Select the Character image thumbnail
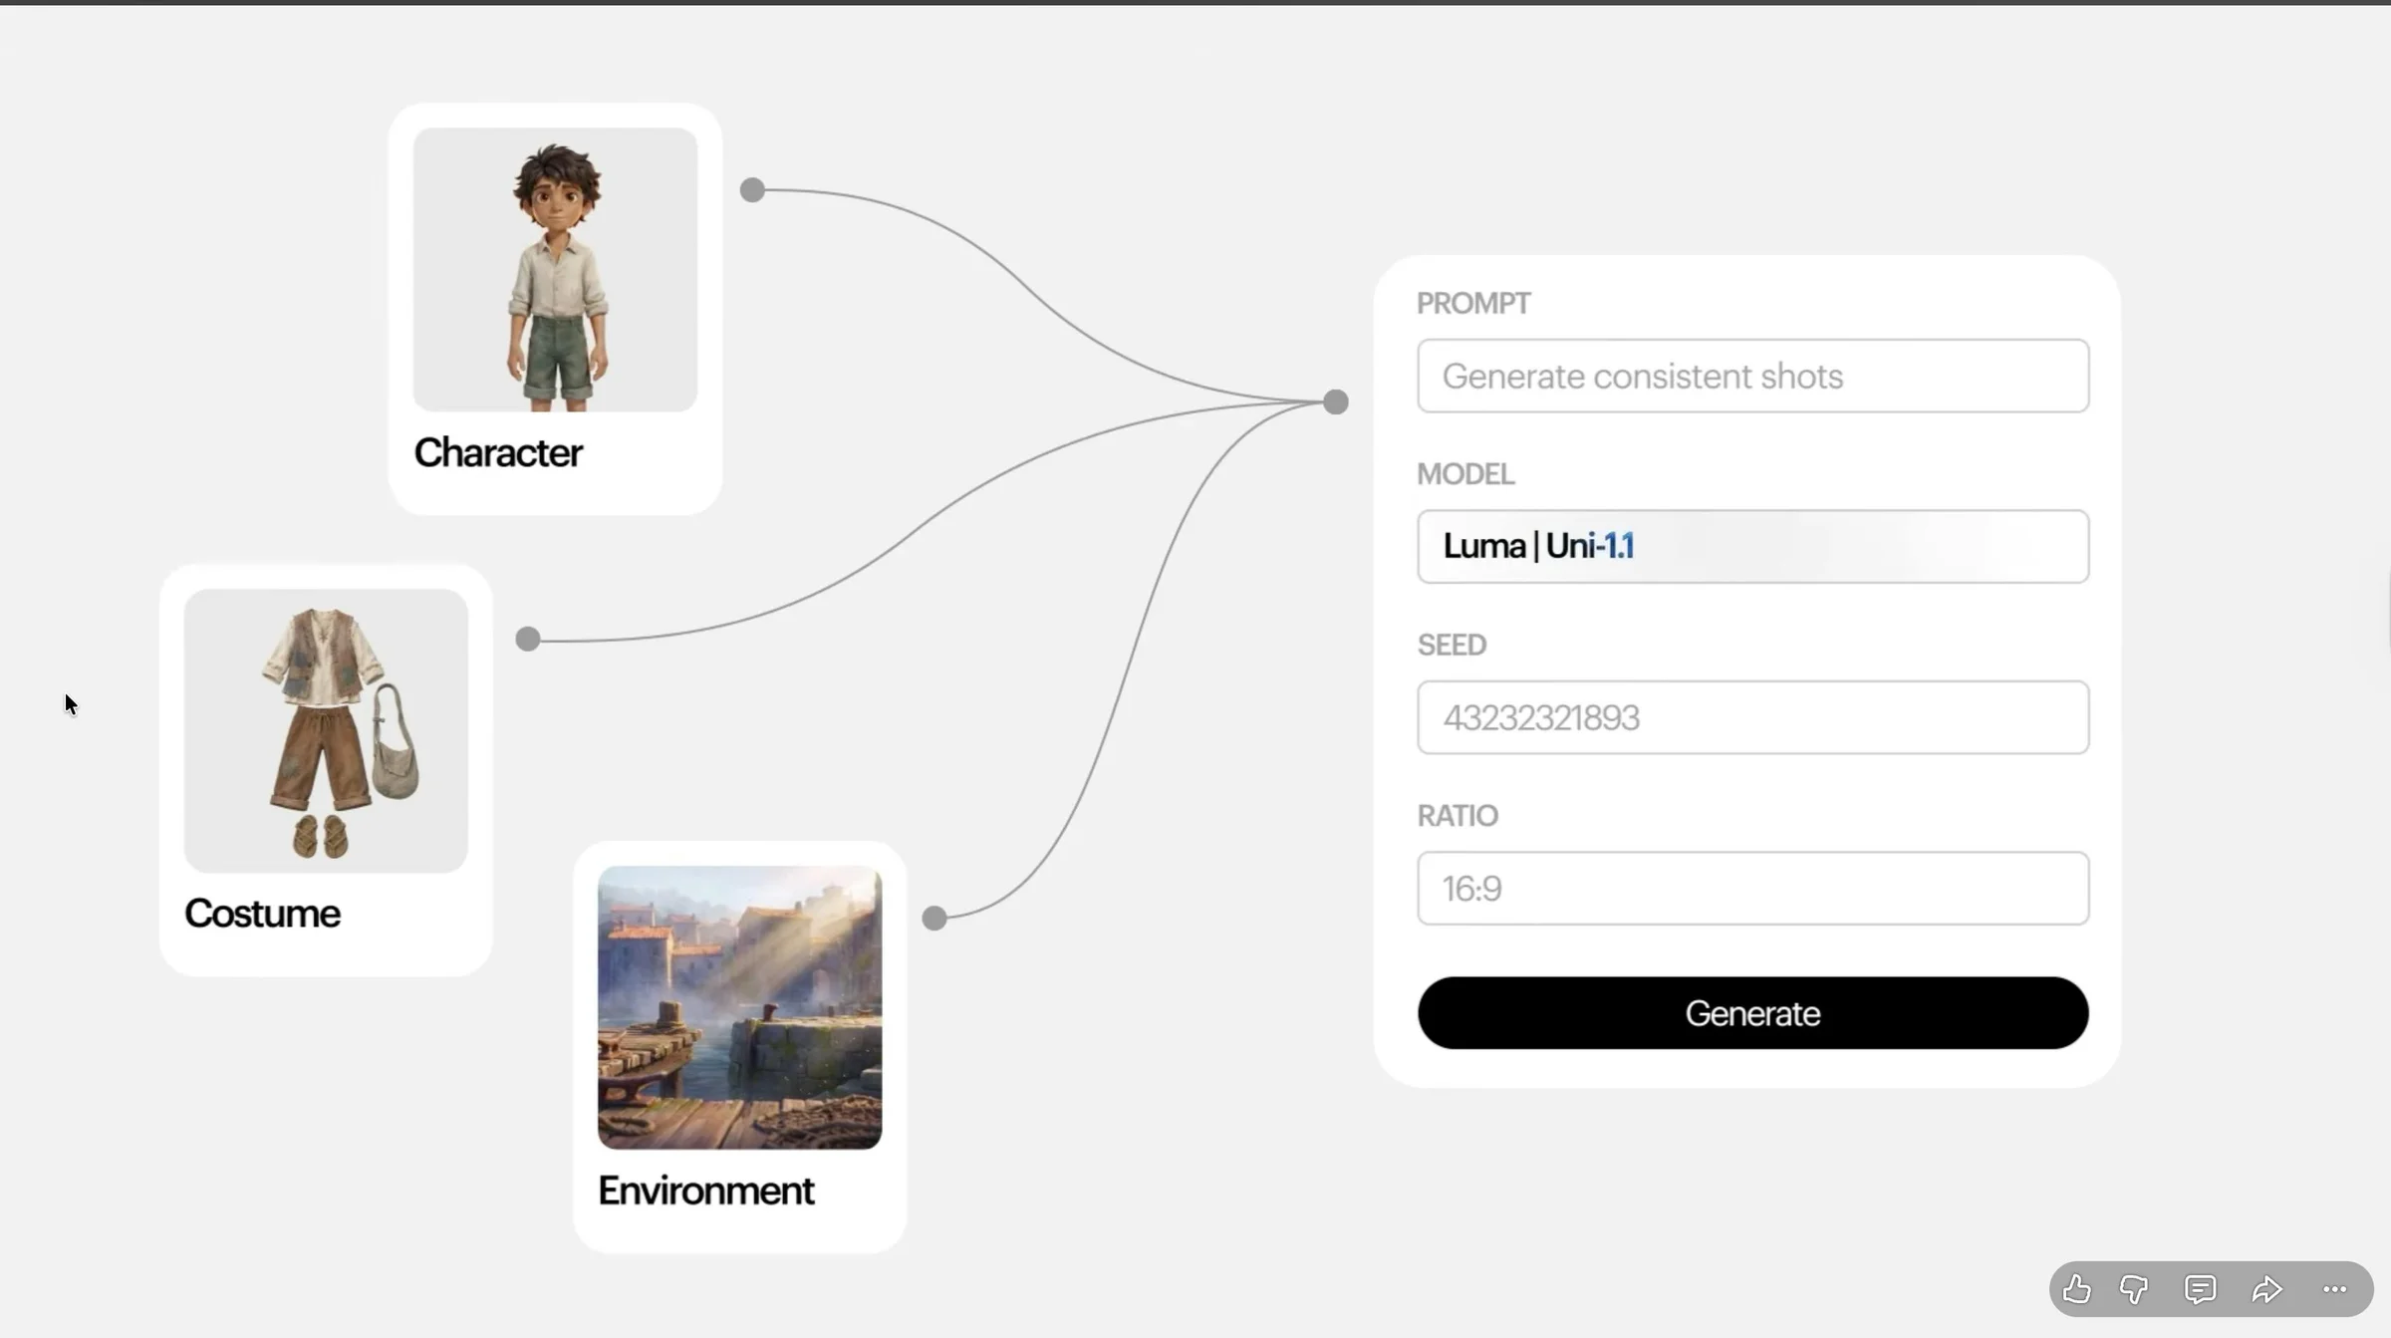The height and width of the screenshot is (1338, 2391). click(x=555, y=269)
